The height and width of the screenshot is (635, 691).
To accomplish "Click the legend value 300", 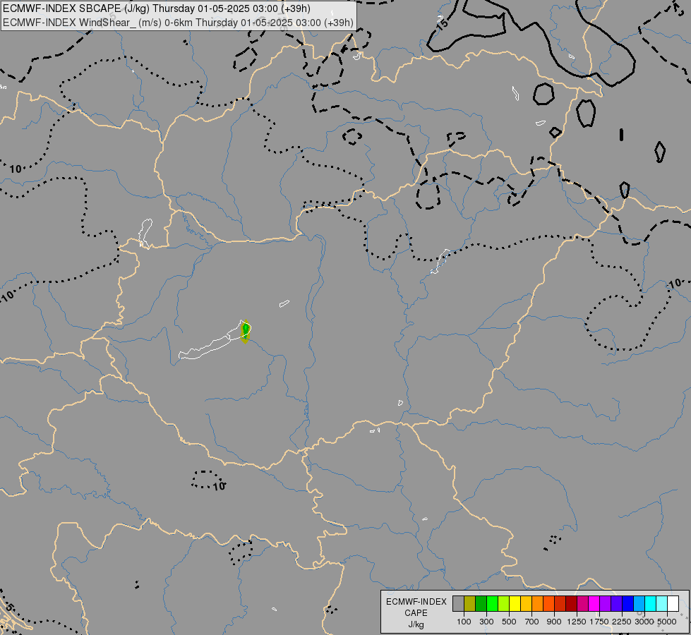I will pos(486,622).
